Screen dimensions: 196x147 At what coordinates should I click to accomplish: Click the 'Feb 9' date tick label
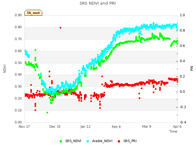(116, 127)
